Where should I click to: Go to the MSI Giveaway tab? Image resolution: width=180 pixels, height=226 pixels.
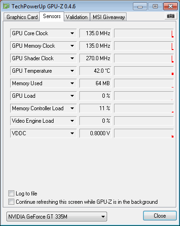tap(108, 17)
